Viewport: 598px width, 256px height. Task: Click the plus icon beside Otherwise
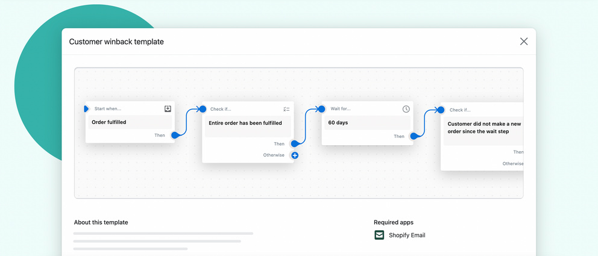point(295,155)
